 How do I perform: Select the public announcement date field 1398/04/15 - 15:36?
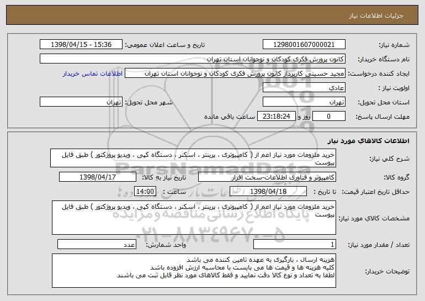coord(81,45)
